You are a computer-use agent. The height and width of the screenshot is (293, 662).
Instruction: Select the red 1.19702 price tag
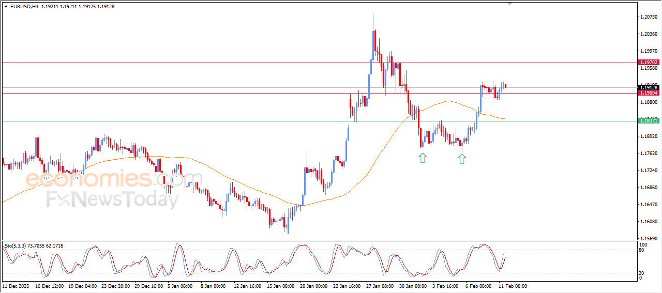tap(649, 63)
